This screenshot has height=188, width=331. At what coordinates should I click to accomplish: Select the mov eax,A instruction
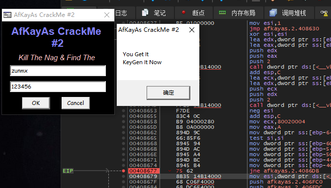[x=265, y=127]
